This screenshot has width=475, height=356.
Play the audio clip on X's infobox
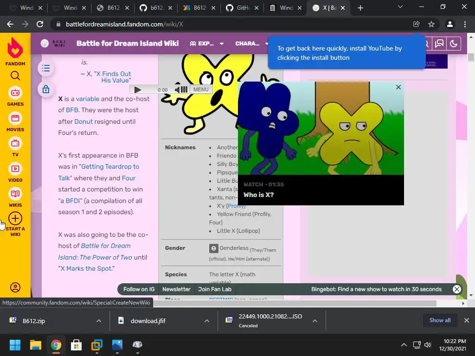click(x=137, y=89)
